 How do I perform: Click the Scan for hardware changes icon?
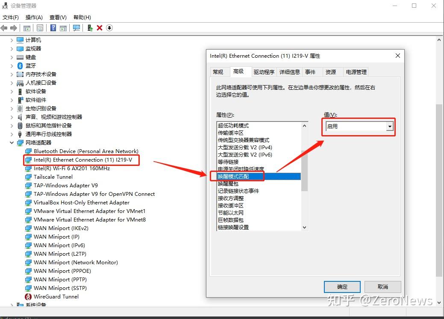76,28
